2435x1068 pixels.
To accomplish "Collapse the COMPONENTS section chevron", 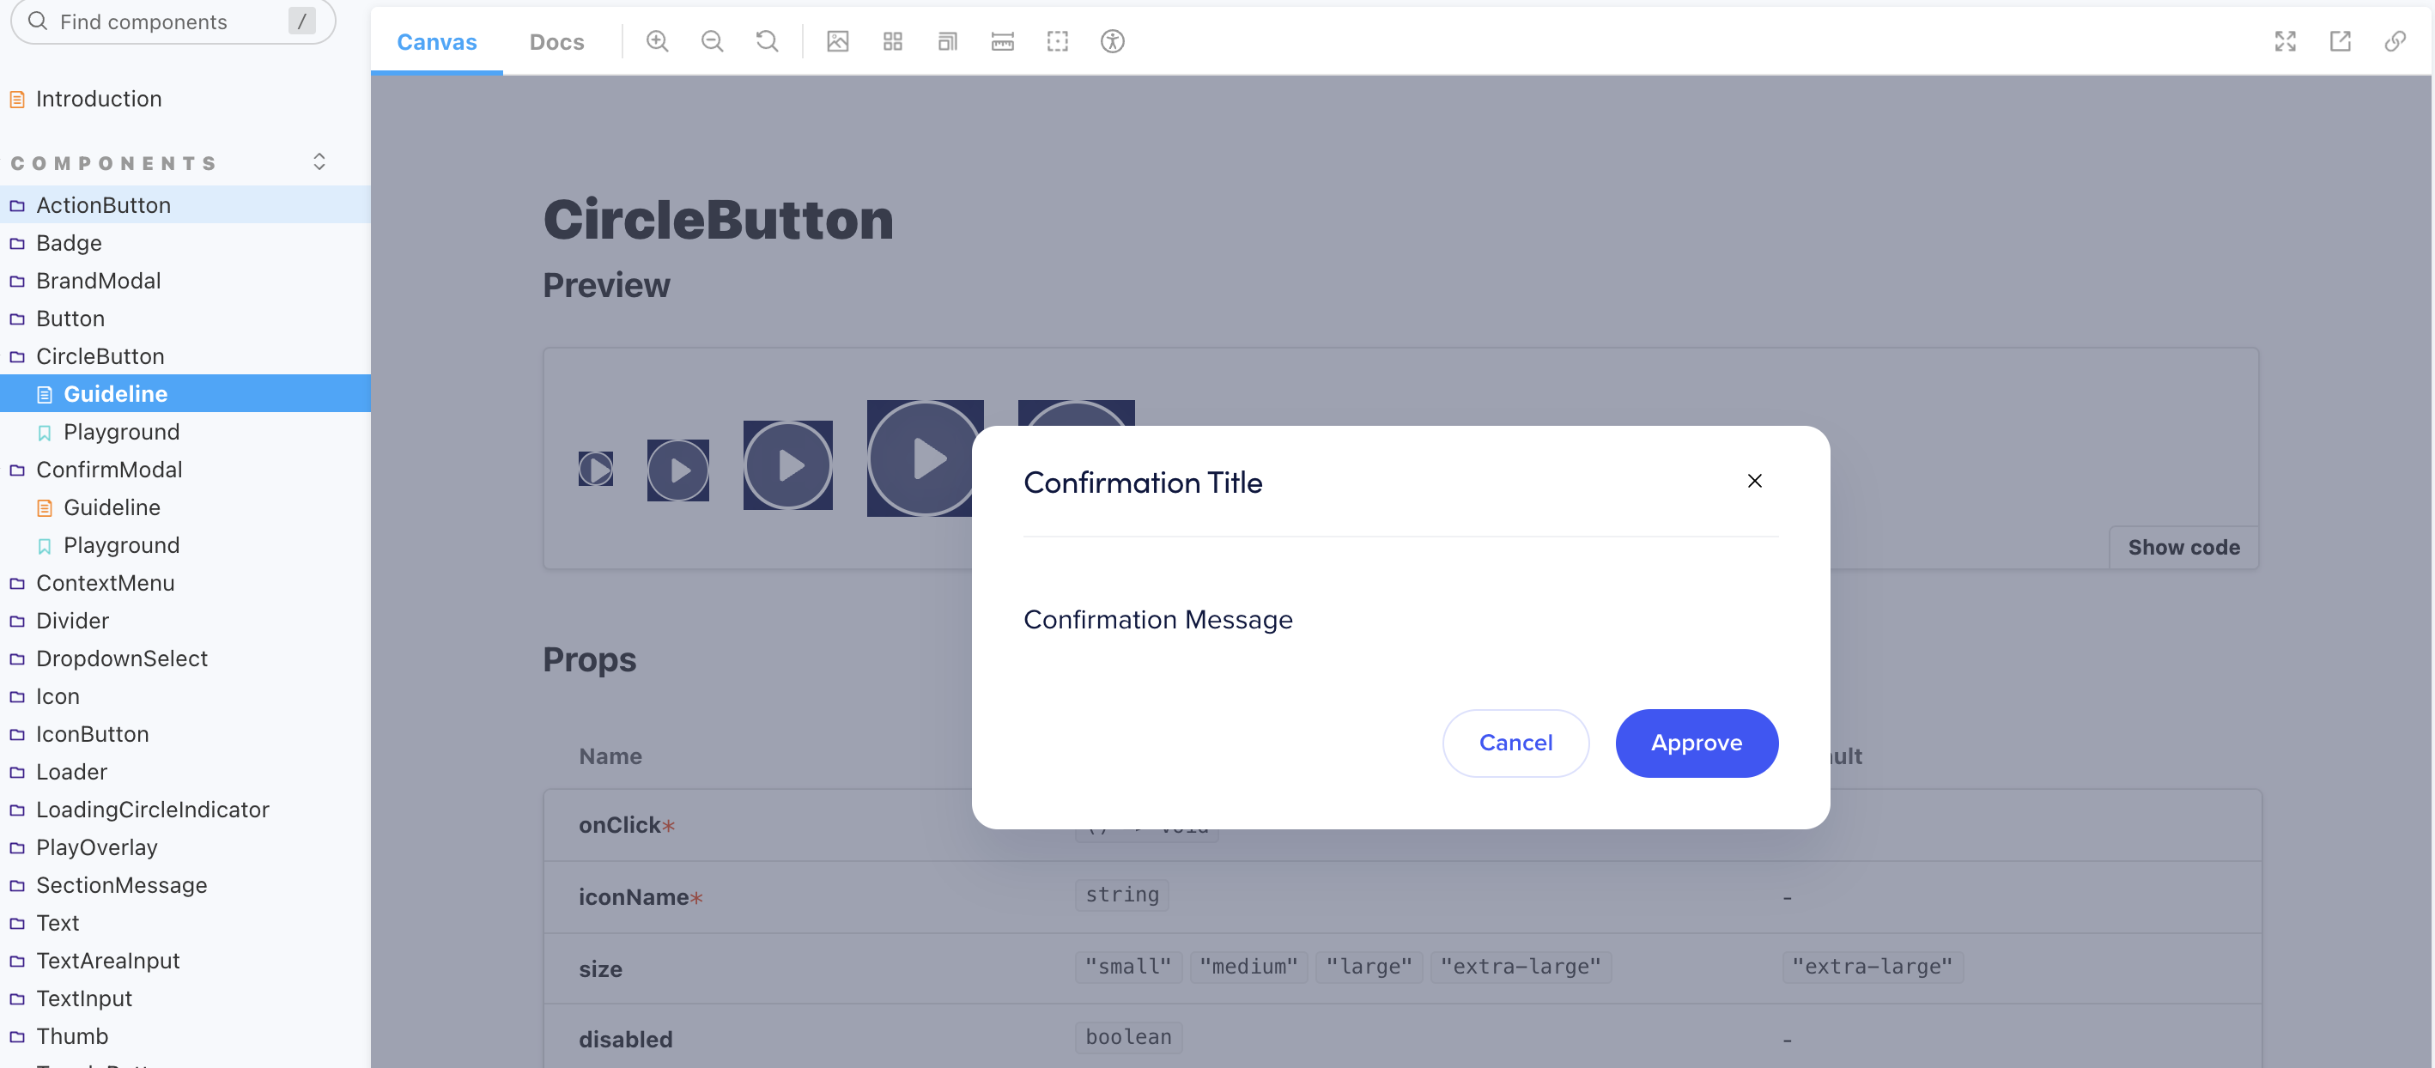I will pos(319,161).
